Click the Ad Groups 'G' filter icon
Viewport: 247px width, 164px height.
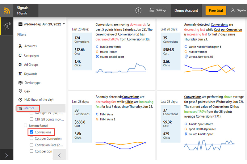pos(20,65)
